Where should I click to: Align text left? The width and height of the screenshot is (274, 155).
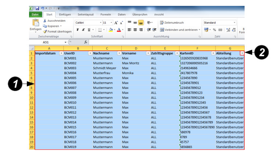click(x=129, y=30)
